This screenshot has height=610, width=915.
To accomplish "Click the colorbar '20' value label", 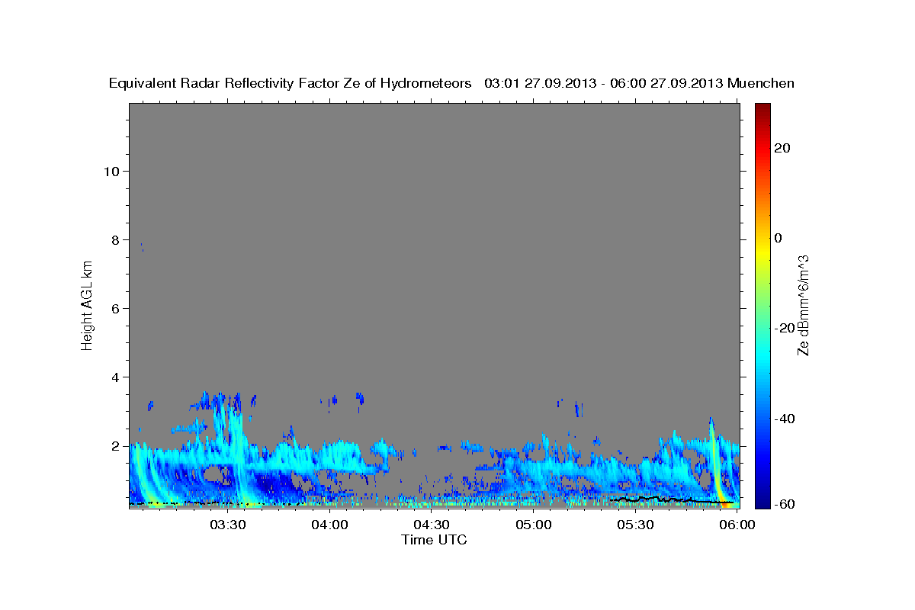I will pos(782,148).
